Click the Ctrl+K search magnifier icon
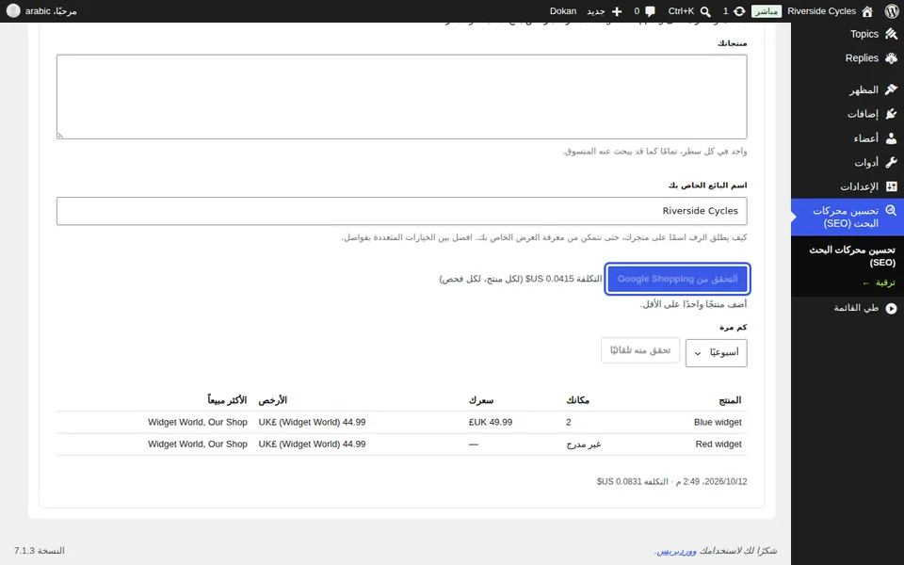The image size is (904, 565). pos(705,11)
